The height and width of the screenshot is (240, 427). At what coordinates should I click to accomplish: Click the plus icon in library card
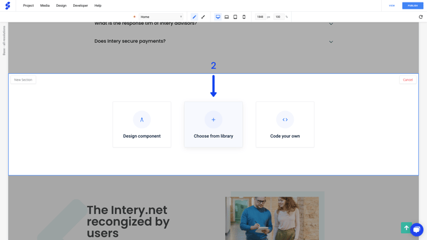213,120
